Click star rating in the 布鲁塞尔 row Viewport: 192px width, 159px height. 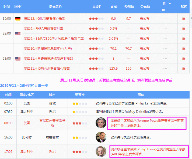point(80,137)
